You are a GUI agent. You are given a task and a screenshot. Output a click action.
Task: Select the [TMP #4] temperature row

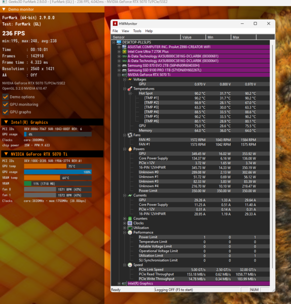point(207,112)
